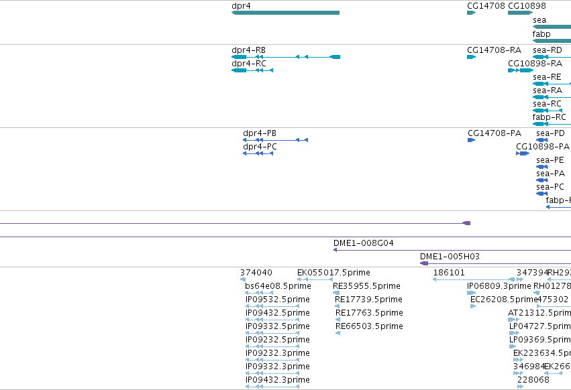Select the sea-PD protein label
571x390 pixels.
(x=550, y=133)
